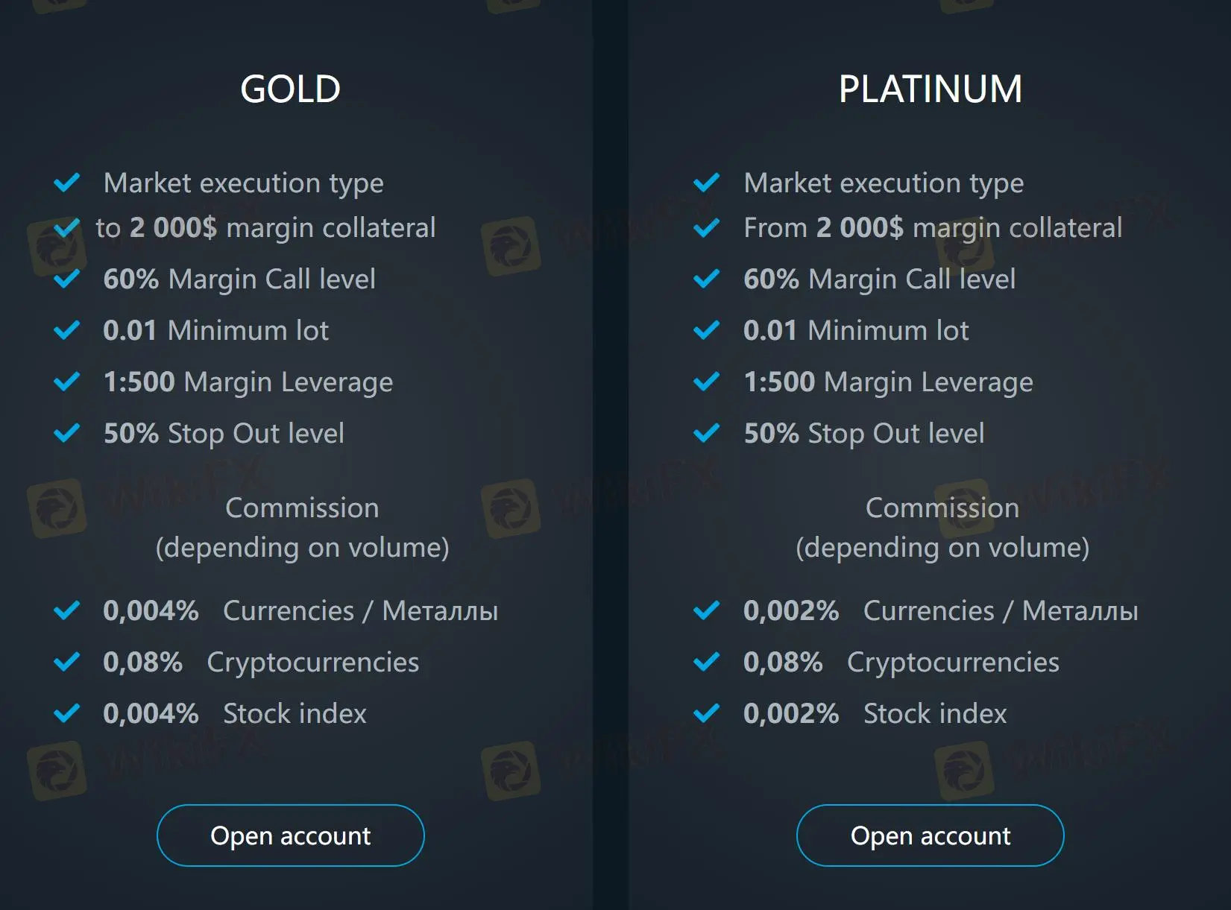Click checkmark next to Platinum 0,002% Stock index

[x=707, y=713]
